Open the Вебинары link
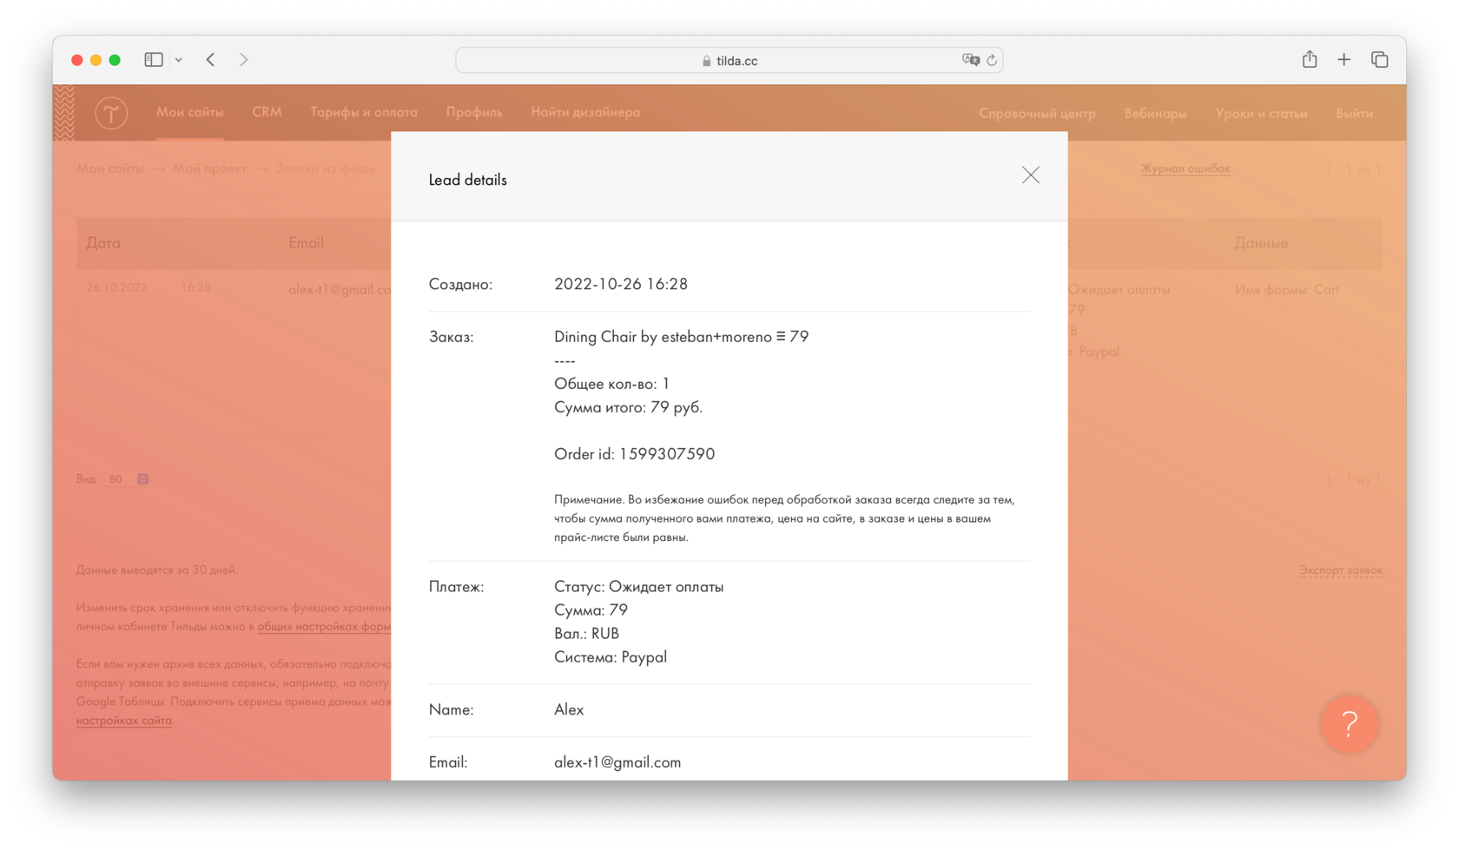Image resolution: width=1459 pixels, height=850 pixels. tap(1155, 113)
